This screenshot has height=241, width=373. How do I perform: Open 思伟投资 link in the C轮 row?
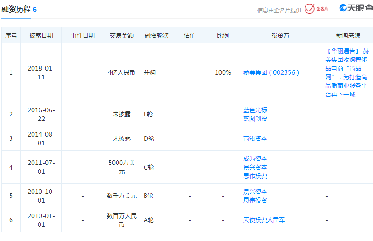(x=255, y=176)
